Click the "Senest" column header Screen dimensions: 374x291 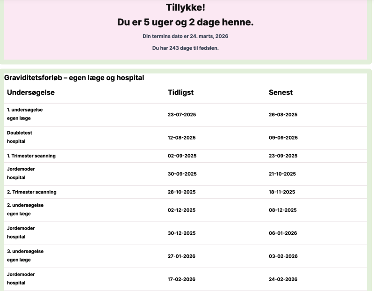[280, 92]
